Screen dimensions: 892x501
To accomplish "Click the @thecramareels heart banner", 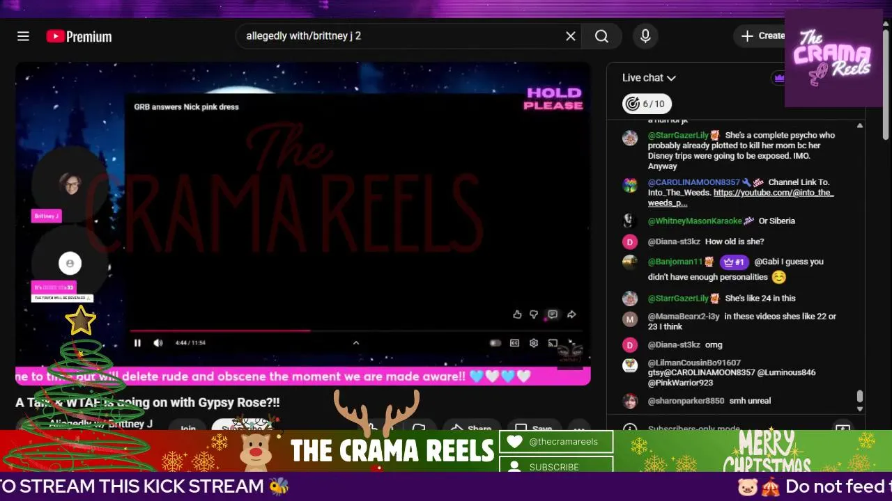I will (x=556, y=441).
